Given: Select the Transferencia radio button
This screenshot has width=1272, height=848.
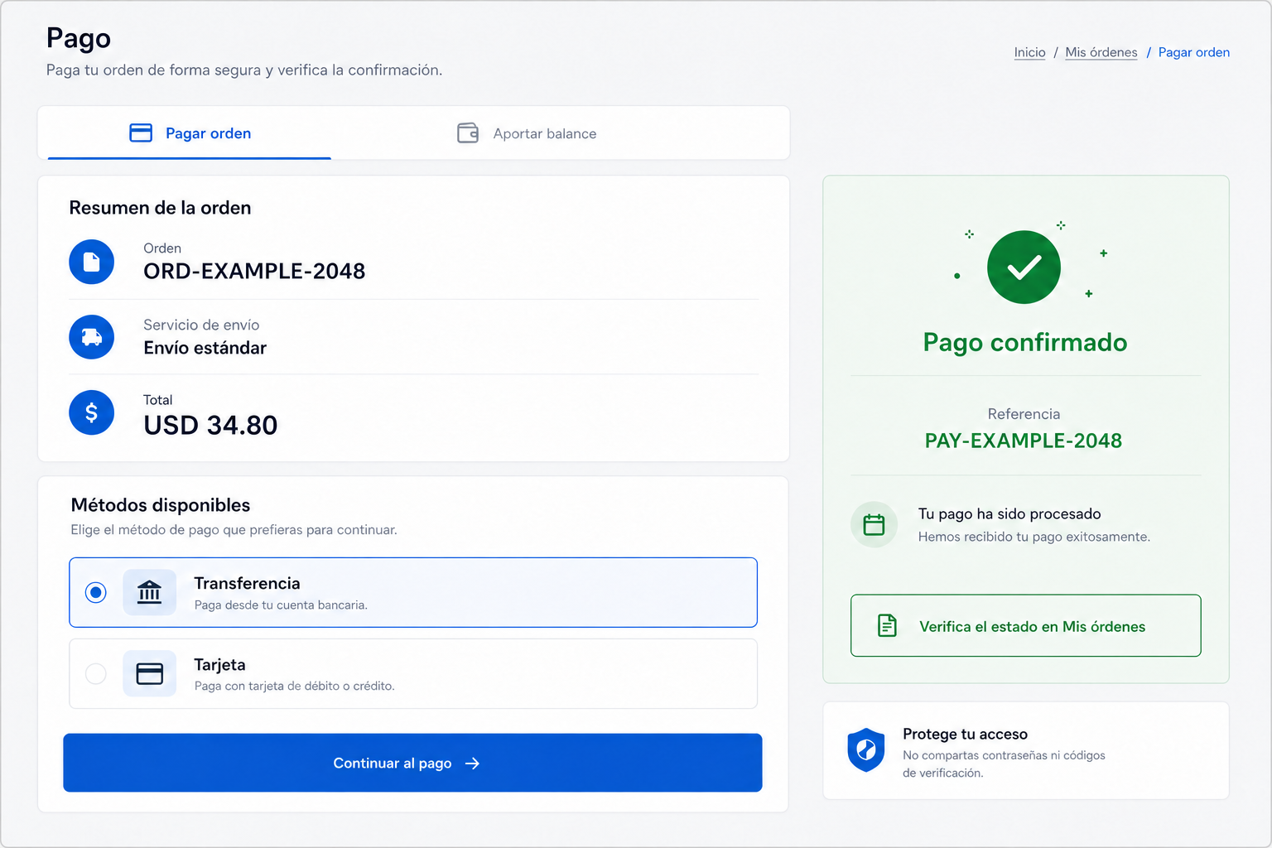Looking at the screenshot, I should [x=96, y=592].
